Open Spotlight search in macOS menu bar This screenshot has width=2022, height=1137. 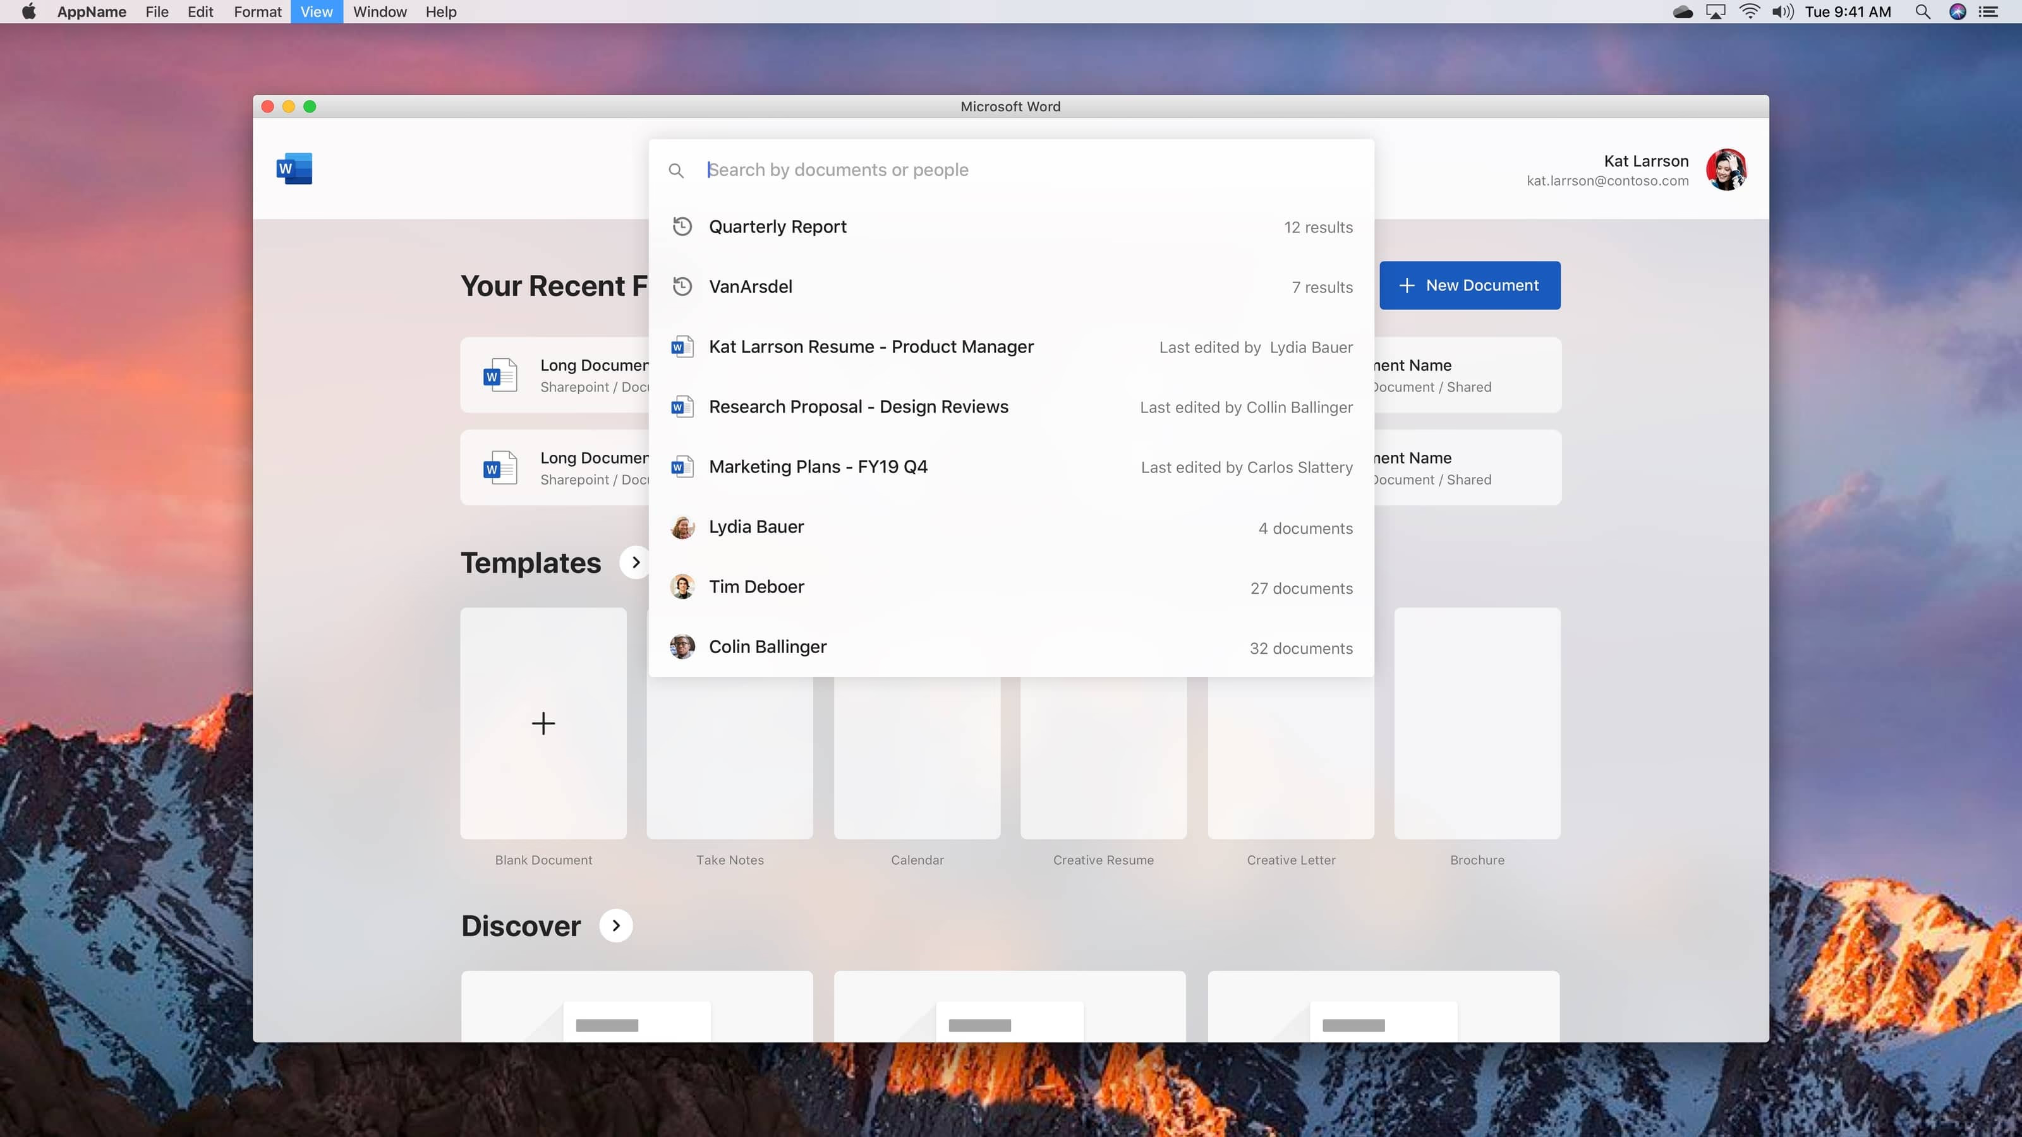(1922, 12)
